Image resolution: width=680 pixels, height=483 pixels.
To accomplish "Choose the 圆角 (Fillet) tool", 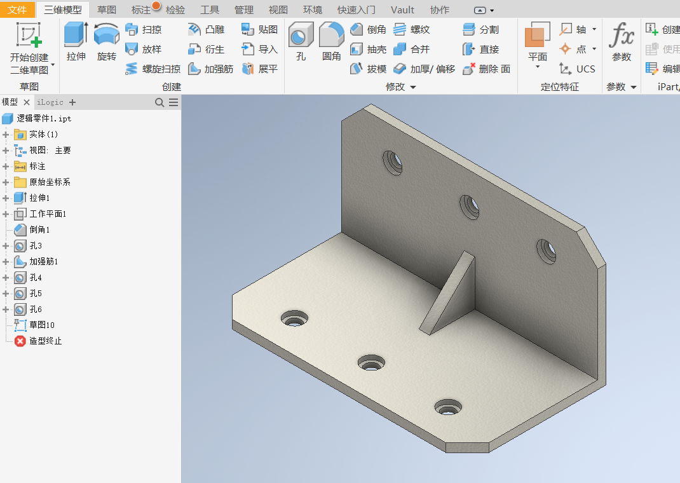I will (x=332, y=41).
